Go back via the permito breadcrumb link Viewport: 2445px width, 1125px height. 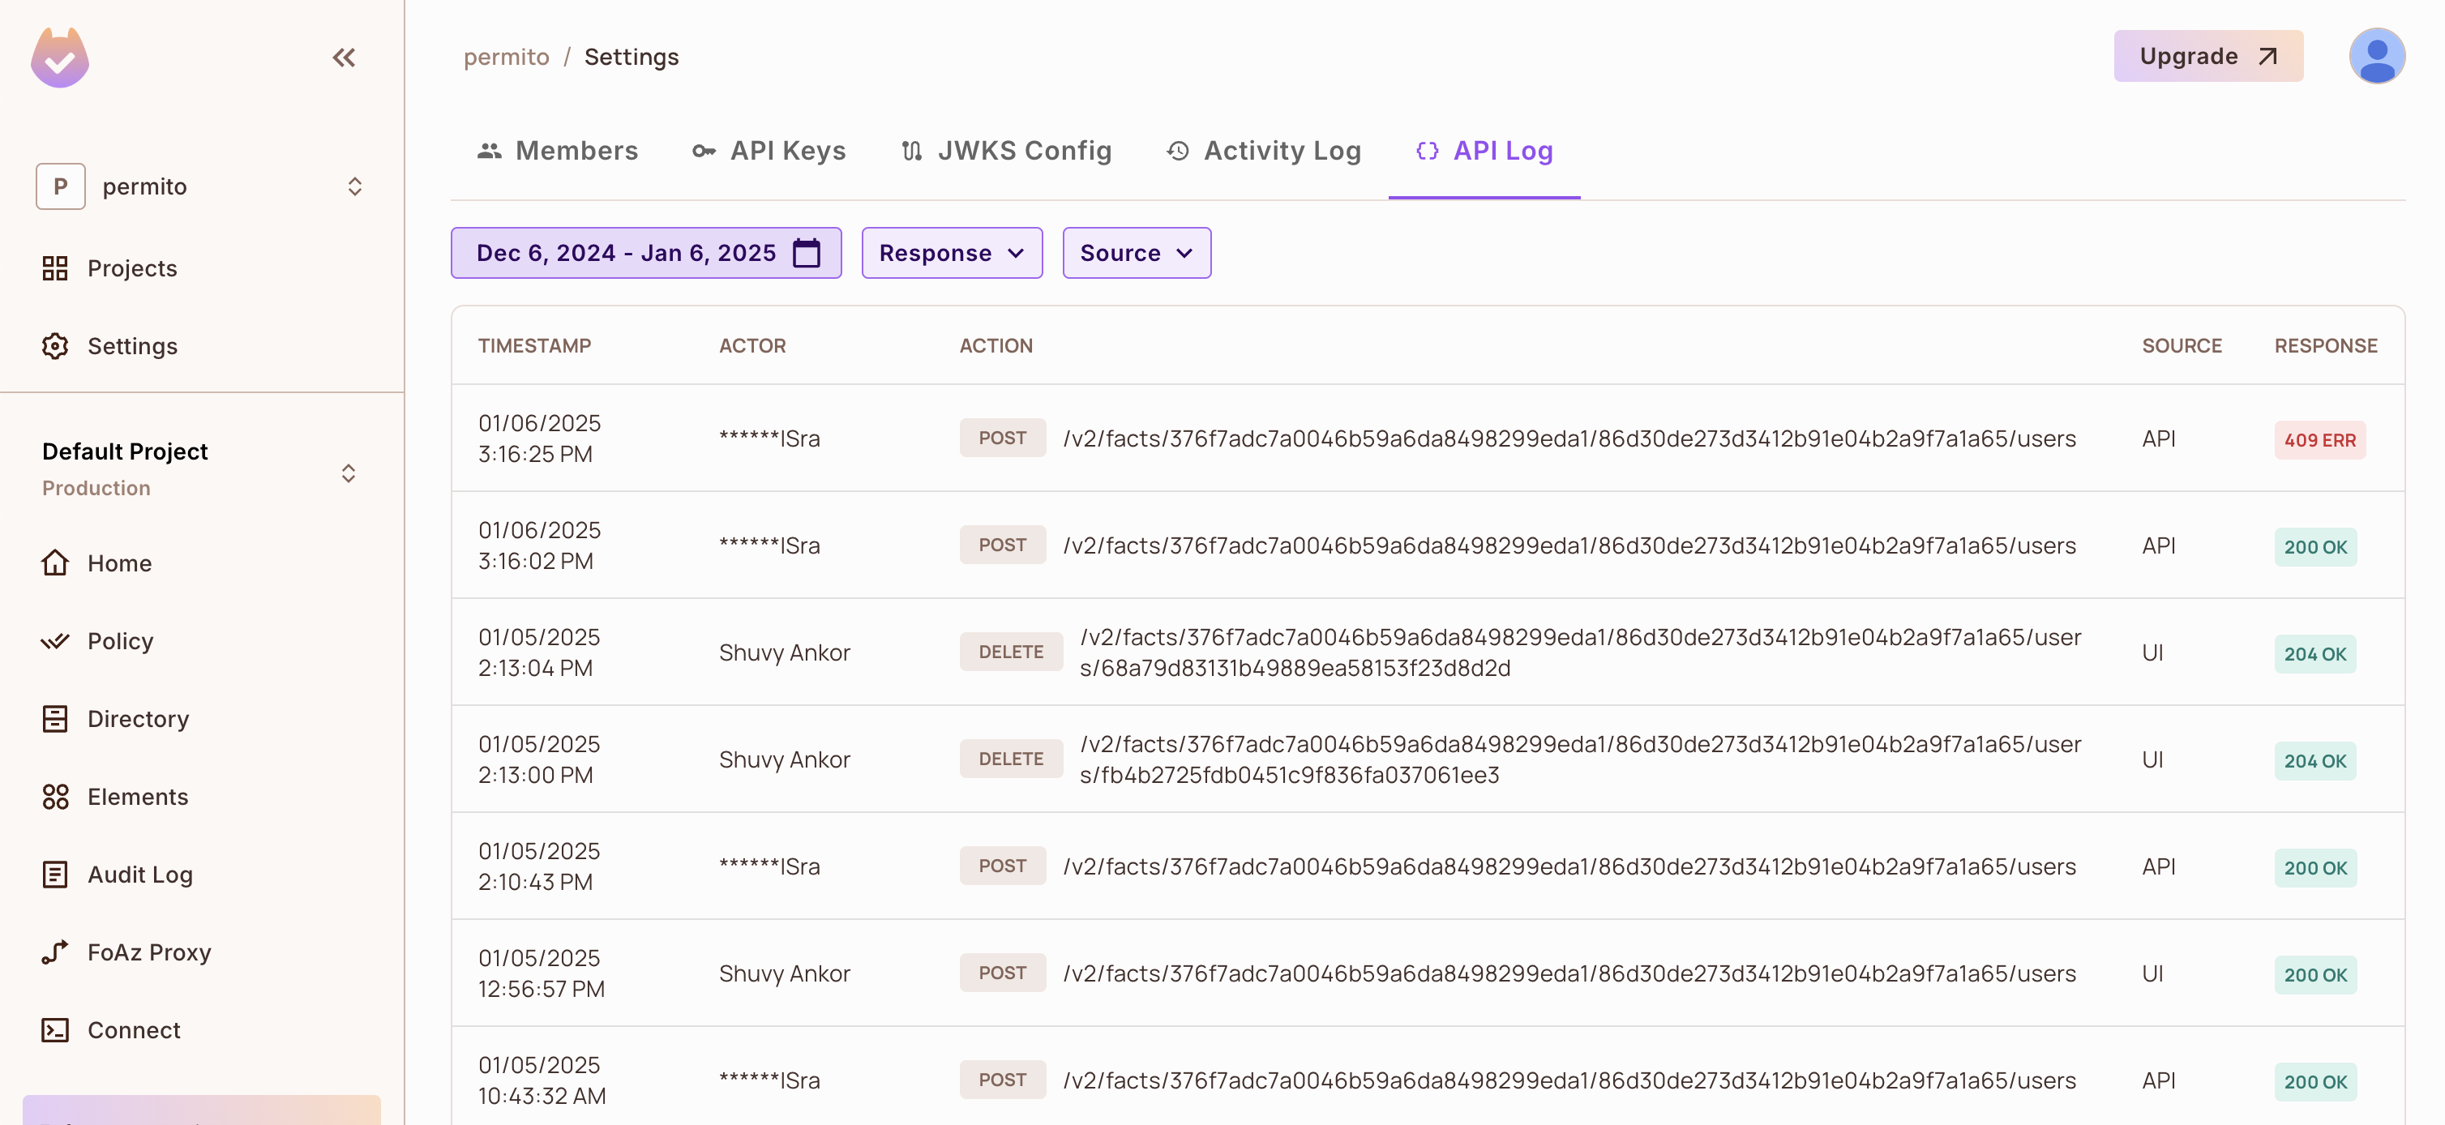[x=506, y=56]
